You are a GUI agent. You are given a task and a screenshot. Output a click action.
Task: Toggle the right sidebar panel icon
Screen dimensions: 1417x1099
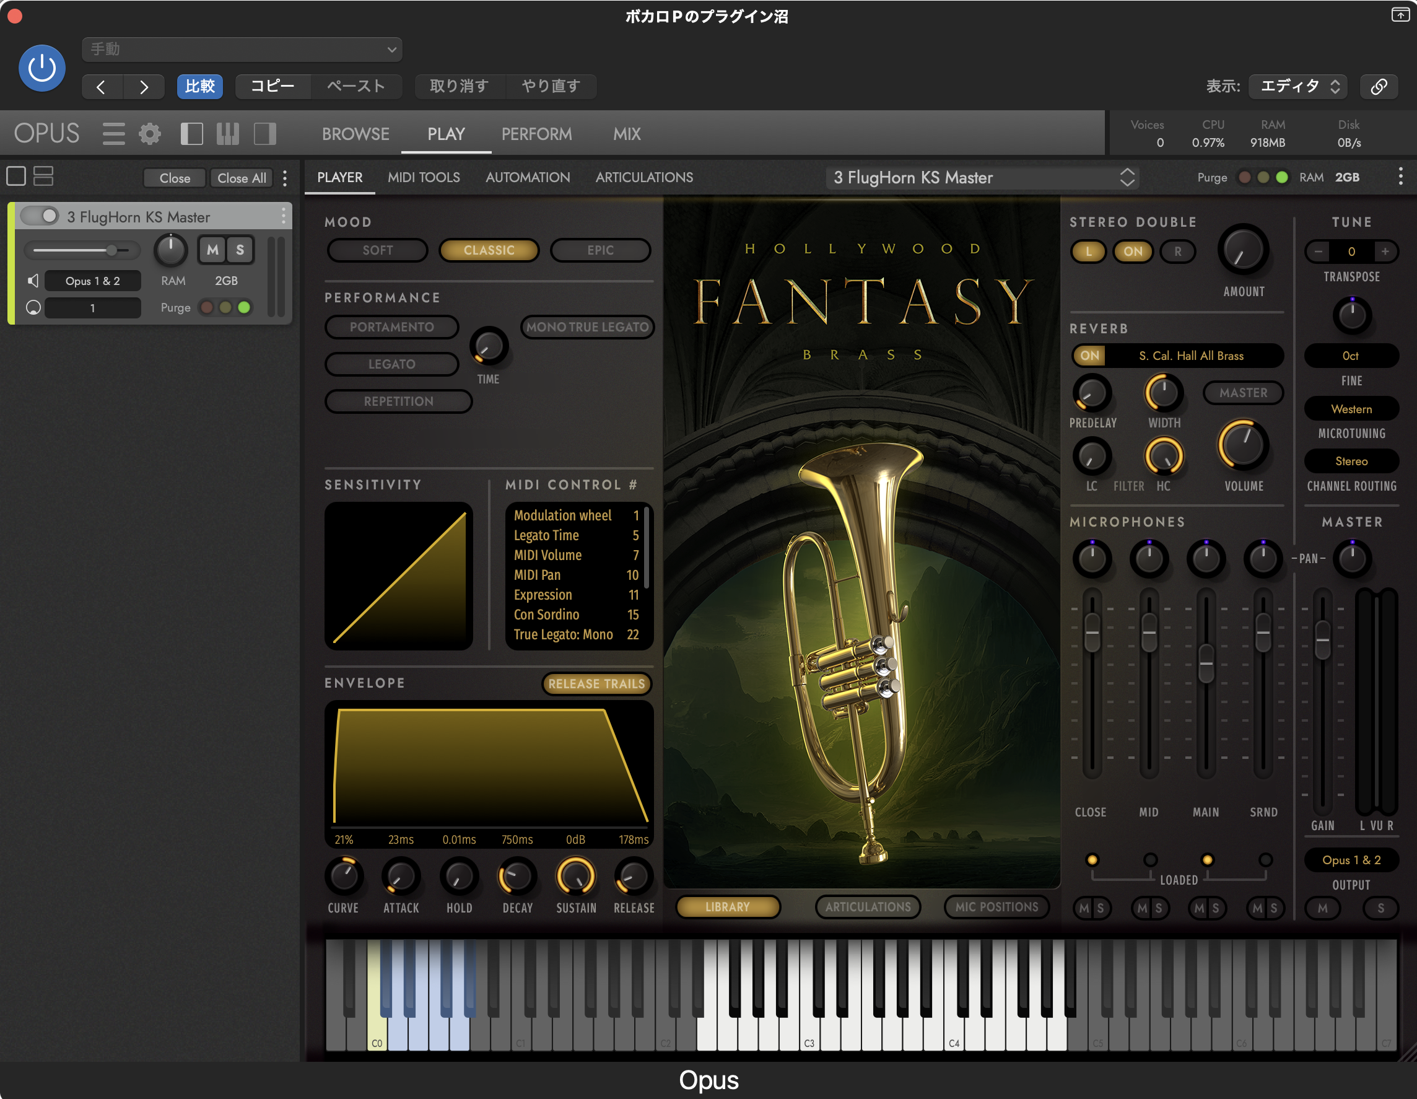(x=264, y=134)
